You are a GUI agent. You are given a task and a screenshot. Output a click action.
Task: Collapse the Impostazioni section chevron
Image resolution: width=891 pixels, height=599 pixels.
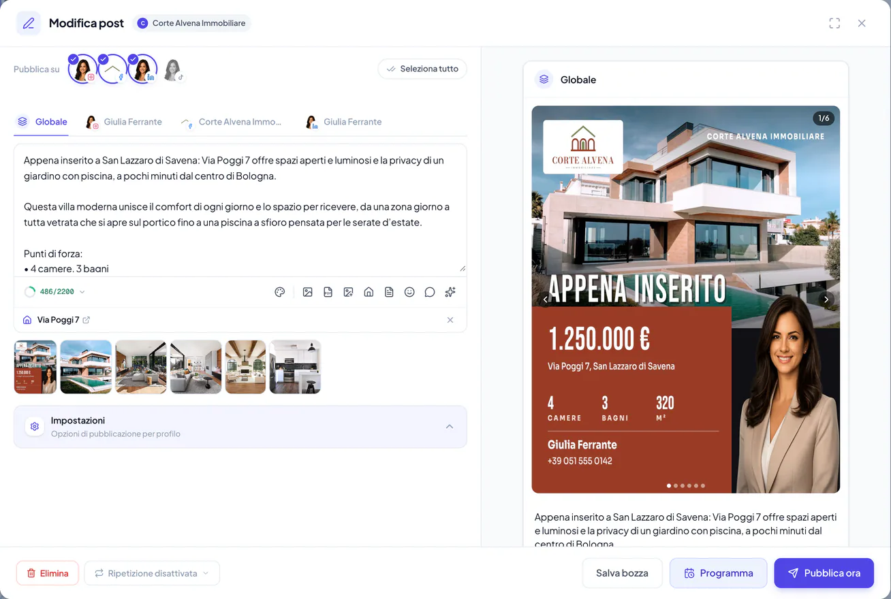coord(450,427)
